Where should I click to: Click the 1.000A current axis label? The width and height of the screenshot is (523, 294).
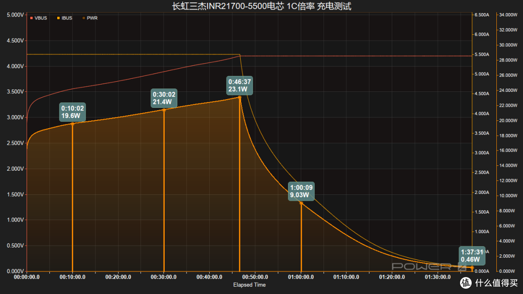pos(482,232)
